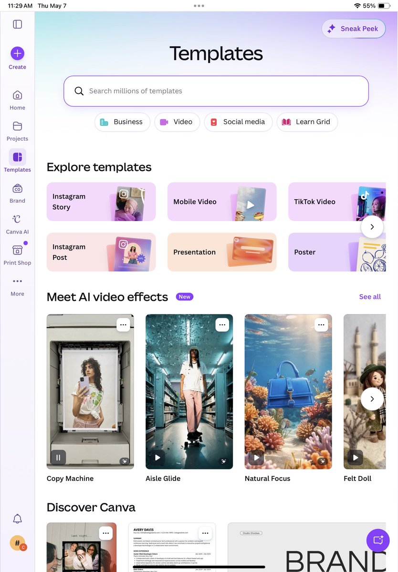Select Templates in the sidebar
Viewport: 398px width, 572px height.
17,162
